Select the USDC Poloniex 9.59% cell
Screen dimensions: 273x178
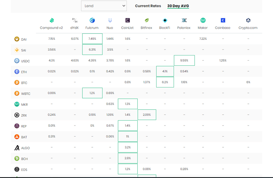click(x=184, y=61)
